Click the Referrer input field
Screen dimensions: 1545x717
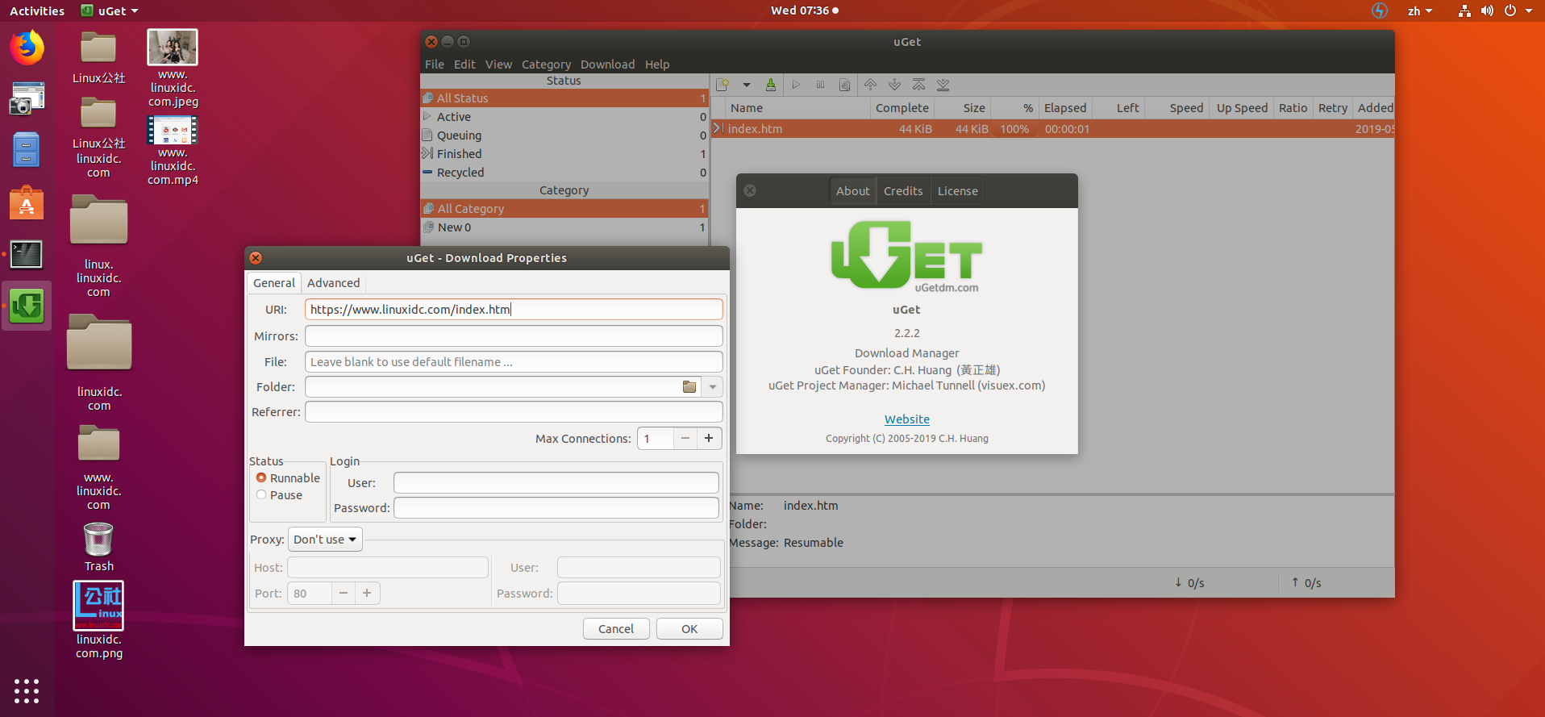coord(514,412)
